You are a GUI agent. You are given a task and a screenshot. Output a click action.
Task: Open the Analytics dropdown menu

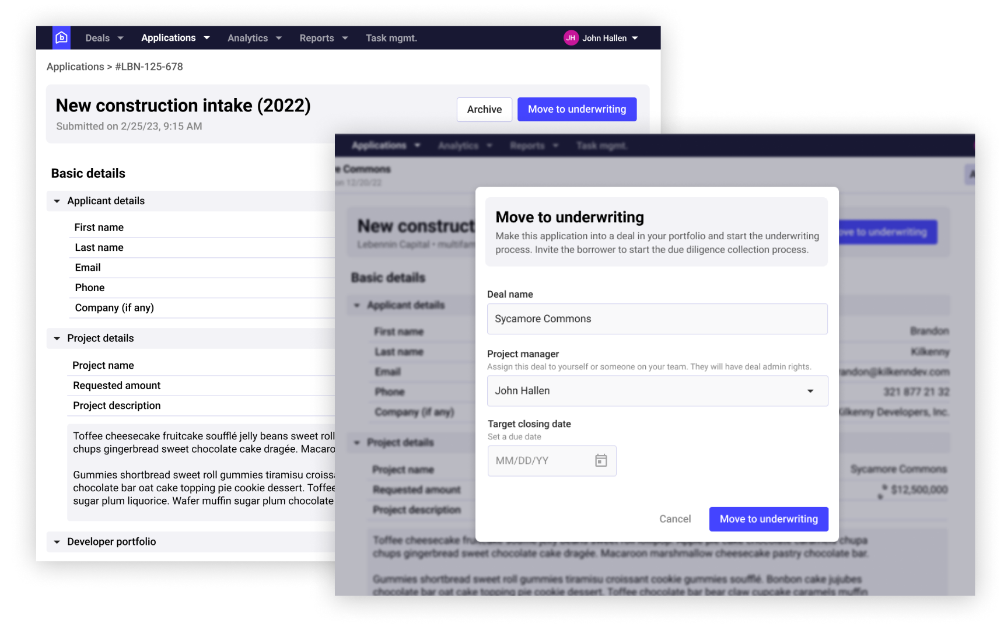(x=254, y=37)
